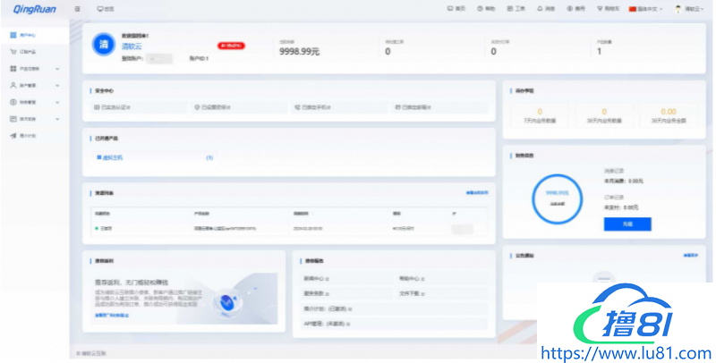Expand the 产品与服务 sidebar menu
Viewport: 716px width, 363px height.
pos(33,69)
